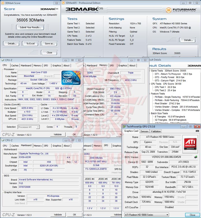This screenshot has width=201, height=218.
Task: Click the BIOS date 07/07/2009 value
Action: pos(49,187)
